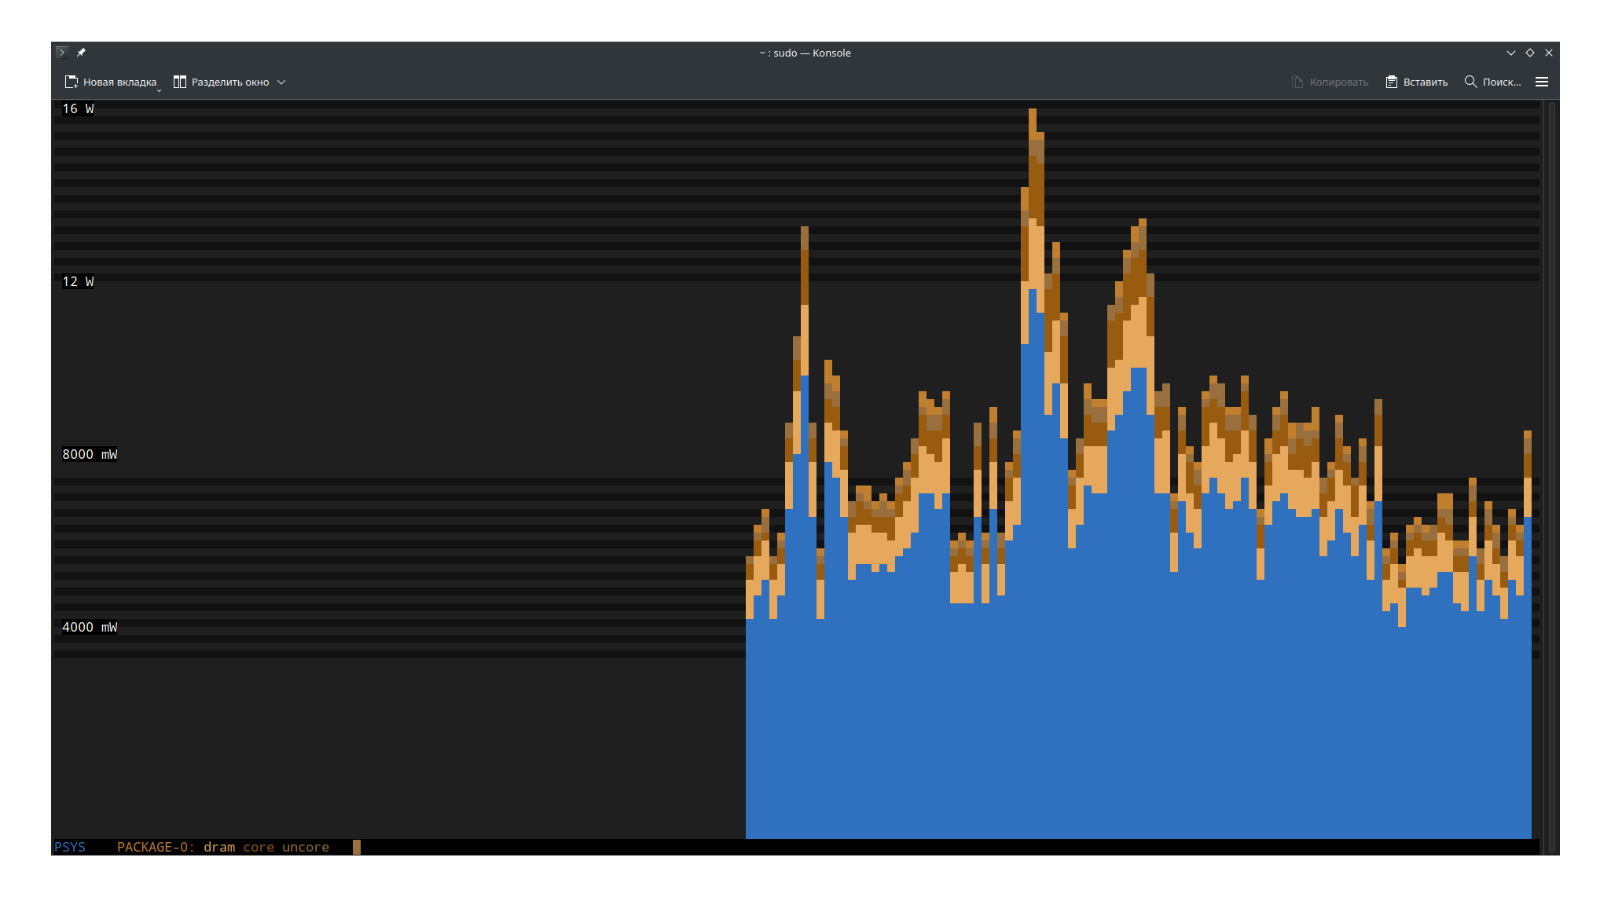1611x916 pixels.
Task: Minimize the Konsole window
Action: coord(1510,53)
